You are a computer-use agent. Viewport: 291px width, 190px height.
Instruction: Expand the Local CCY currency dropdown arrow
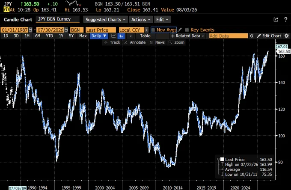point(147,30)
